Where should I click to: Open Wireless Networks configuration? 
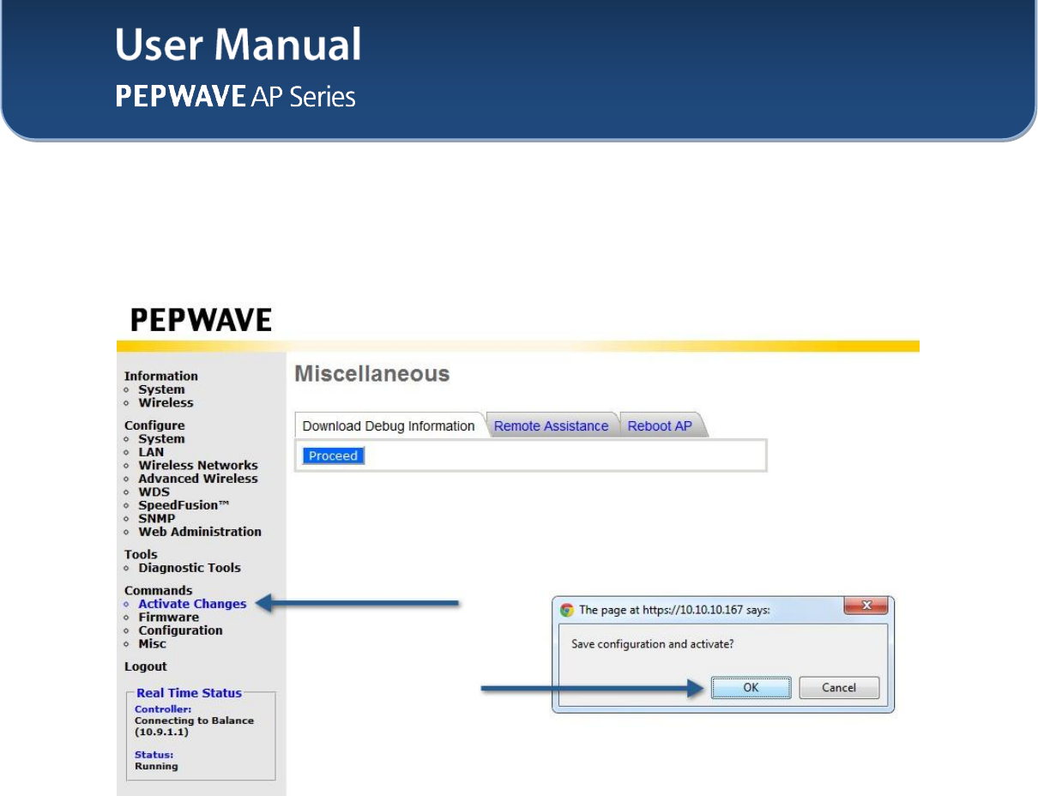[x=198, y=465]
